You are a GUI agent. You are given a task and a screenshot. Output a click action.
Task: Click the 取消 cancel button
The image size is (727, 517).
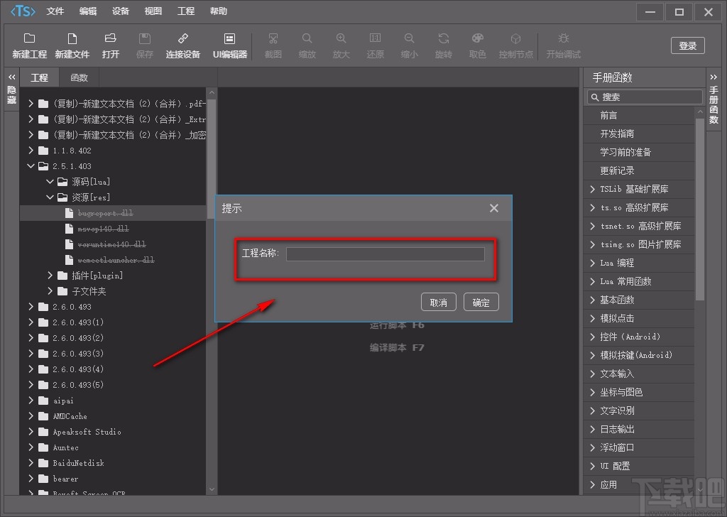tap(438, 303)
